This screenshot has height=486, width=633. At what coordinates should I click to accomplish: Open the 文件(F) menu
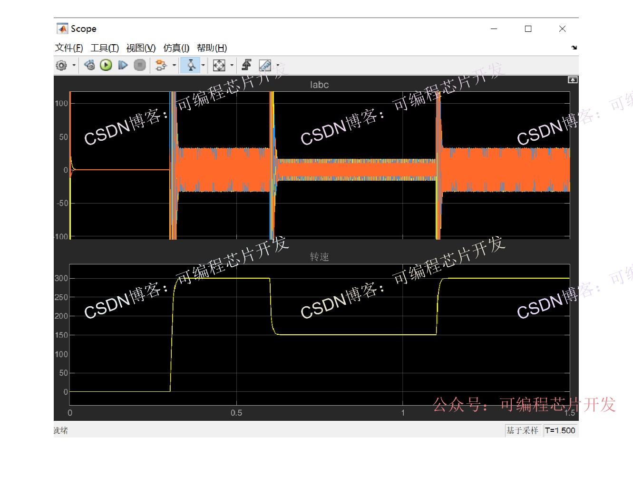click(68, 48)
